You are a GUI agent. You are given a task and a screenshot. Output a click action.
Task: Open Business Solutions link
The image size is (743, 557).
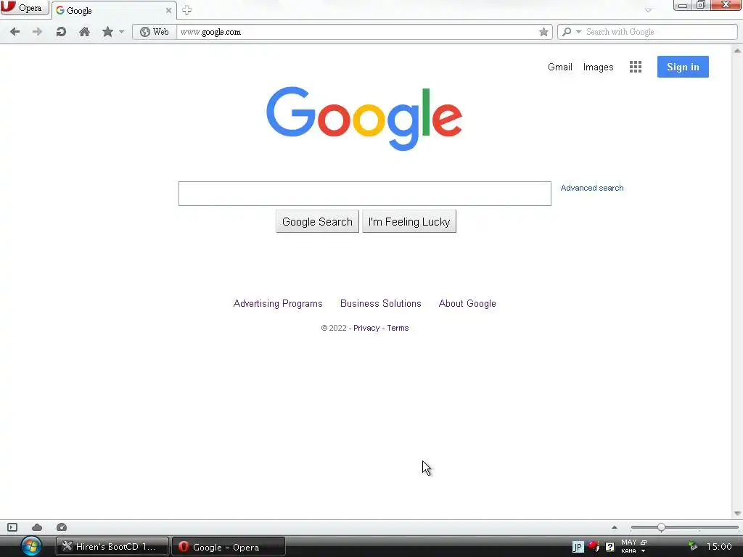pyautogui.click(x=380, y=304)
